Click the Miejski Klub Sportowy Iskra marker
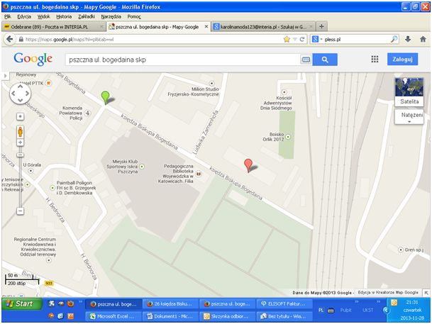 click(x=142, y=167)
